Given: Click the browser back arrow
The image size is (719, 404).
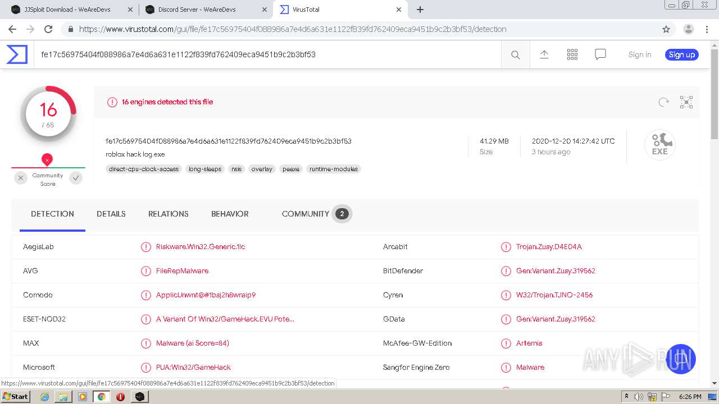Looking at the screenshot, I should click(12, 29).
